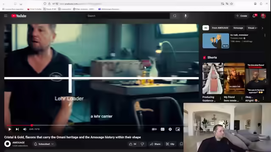271x152 pixels.
Task: Show next Shorts with right chevron
Action: [x=265, y=81]
